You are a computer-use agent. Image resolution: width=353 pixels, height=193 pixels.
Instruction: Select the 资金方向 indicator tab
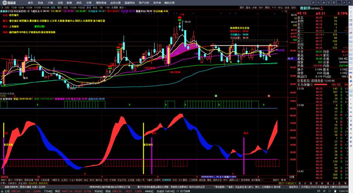tap(122, 180)
